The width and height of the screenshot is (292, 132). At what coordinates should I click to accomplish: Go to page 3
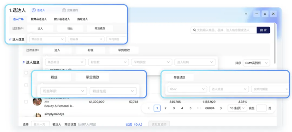[174, 108]
